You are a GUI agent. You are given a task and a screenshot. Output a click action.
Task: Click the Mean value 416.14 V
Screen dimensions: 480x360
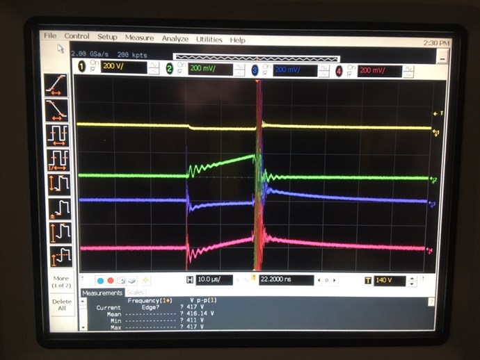point(200,313)
